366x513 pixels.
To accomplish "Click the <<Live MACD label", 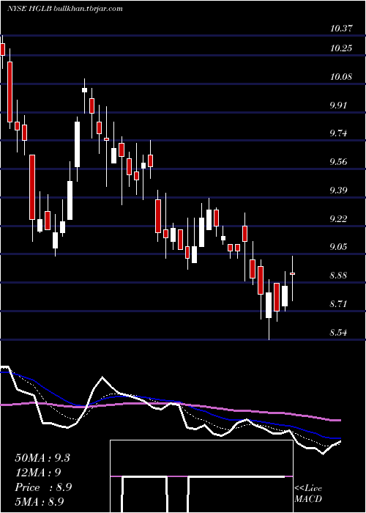I will (308, 494).
